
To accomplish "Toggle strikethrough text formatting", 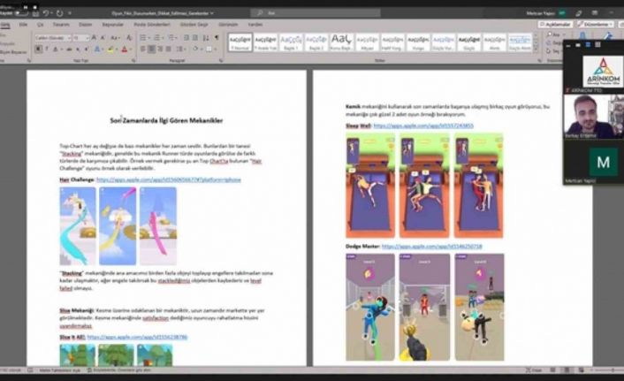I will 69,49.
